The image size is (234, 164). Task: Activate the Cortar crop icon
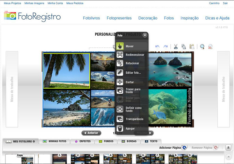120,82
